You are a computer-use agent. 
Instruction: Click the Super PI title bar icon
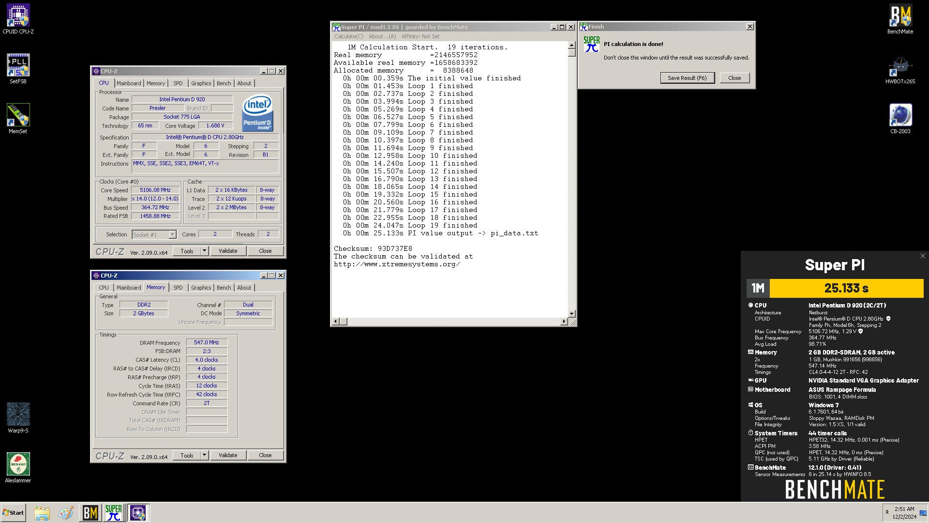(x=336, y=27)
